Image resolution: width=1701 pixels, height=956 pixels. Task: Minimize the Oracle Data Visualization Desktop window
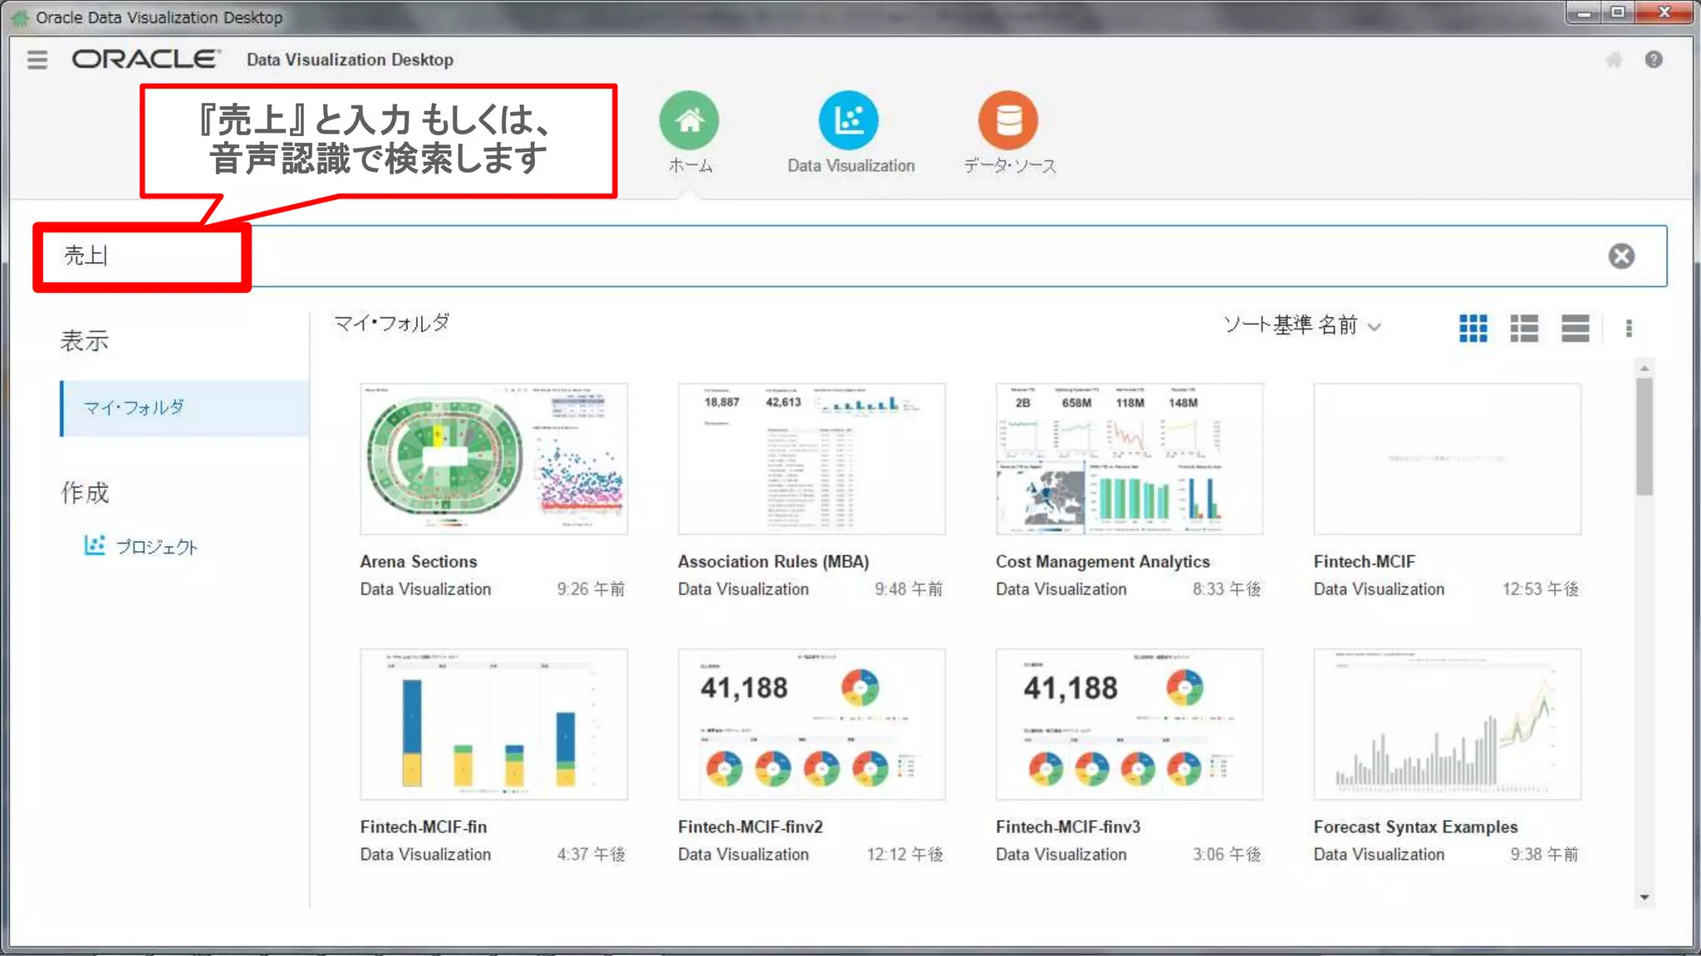point(1584,12)
